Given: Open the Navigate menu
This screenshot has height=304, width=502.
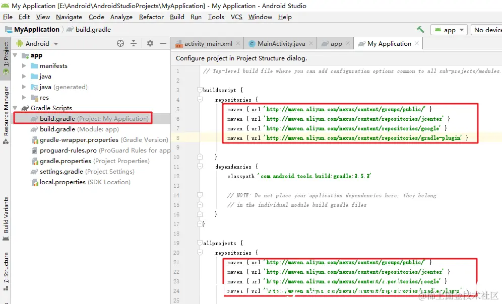Looking at the screenshot, I should [69, 17].
